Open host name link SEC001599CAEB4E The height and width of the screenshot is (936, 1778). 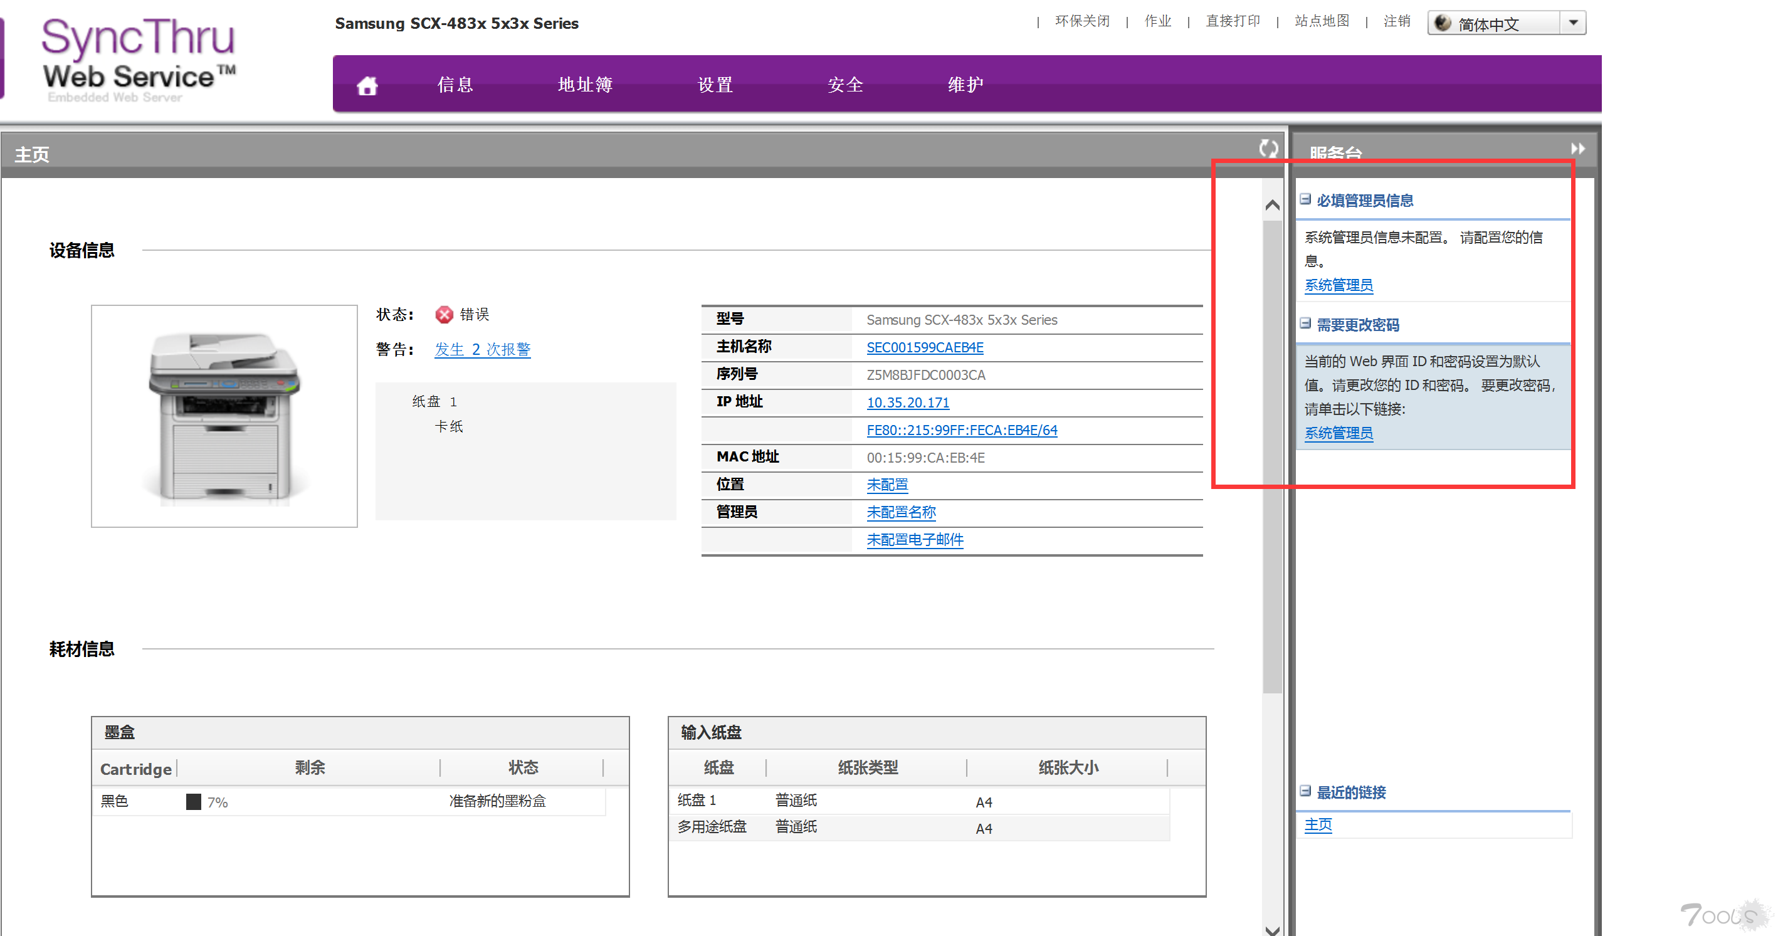[x=925, y=348]
